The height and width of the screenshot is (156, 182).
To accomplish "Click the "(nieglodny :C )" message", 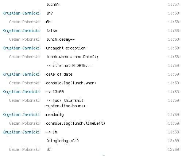I will coord(62,141).
